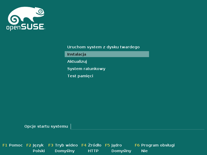The image size is (207, 155).
Task: Click the yellow F6 key label
Action: (137, 145)
